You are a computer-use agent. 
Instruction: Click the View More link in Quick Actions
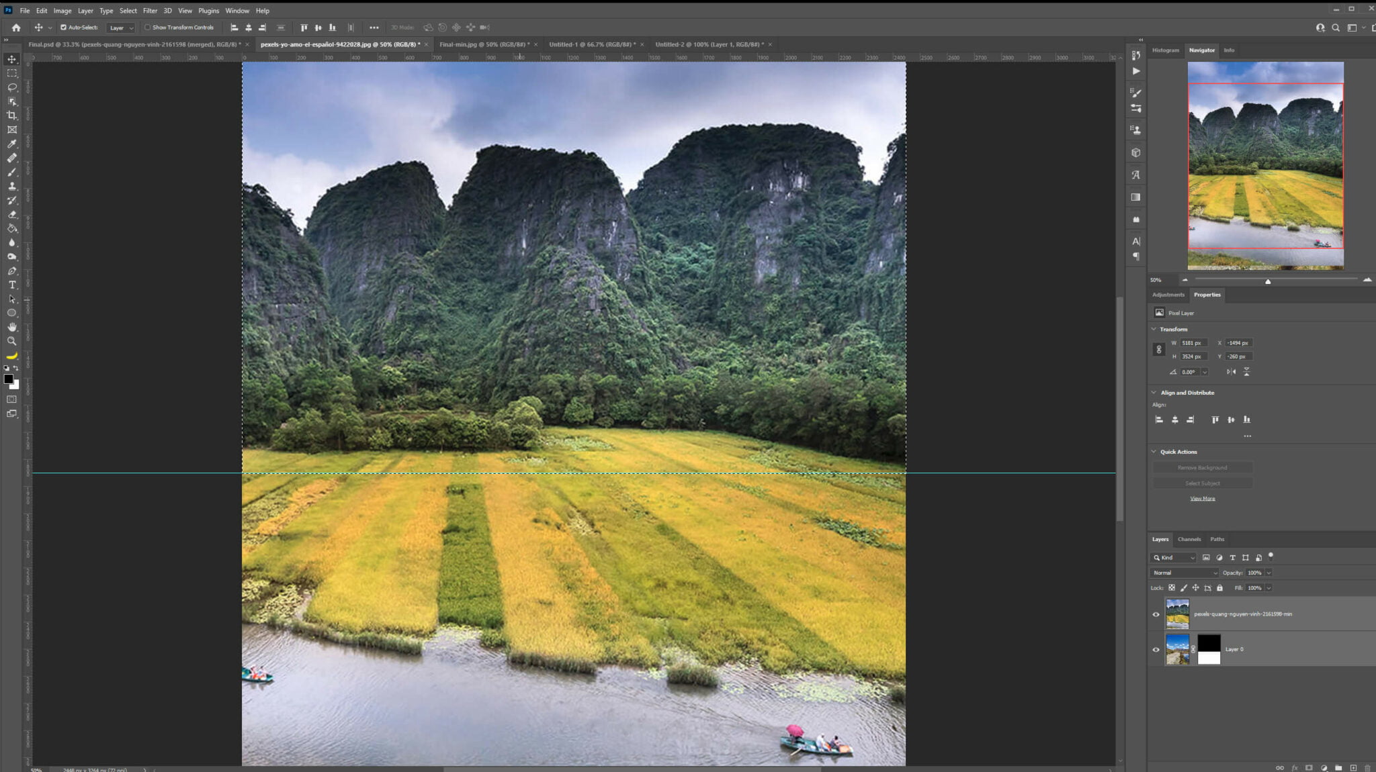pyautogui.click(x=1203, y=497)
